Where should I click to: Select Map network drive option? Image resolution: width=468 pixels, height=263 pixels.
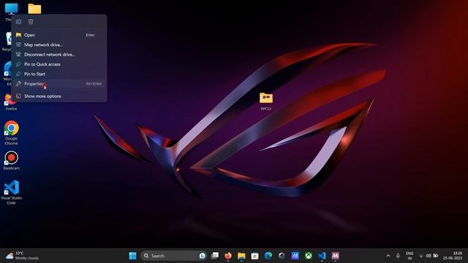pyautogui.click(x=59, y=45)
